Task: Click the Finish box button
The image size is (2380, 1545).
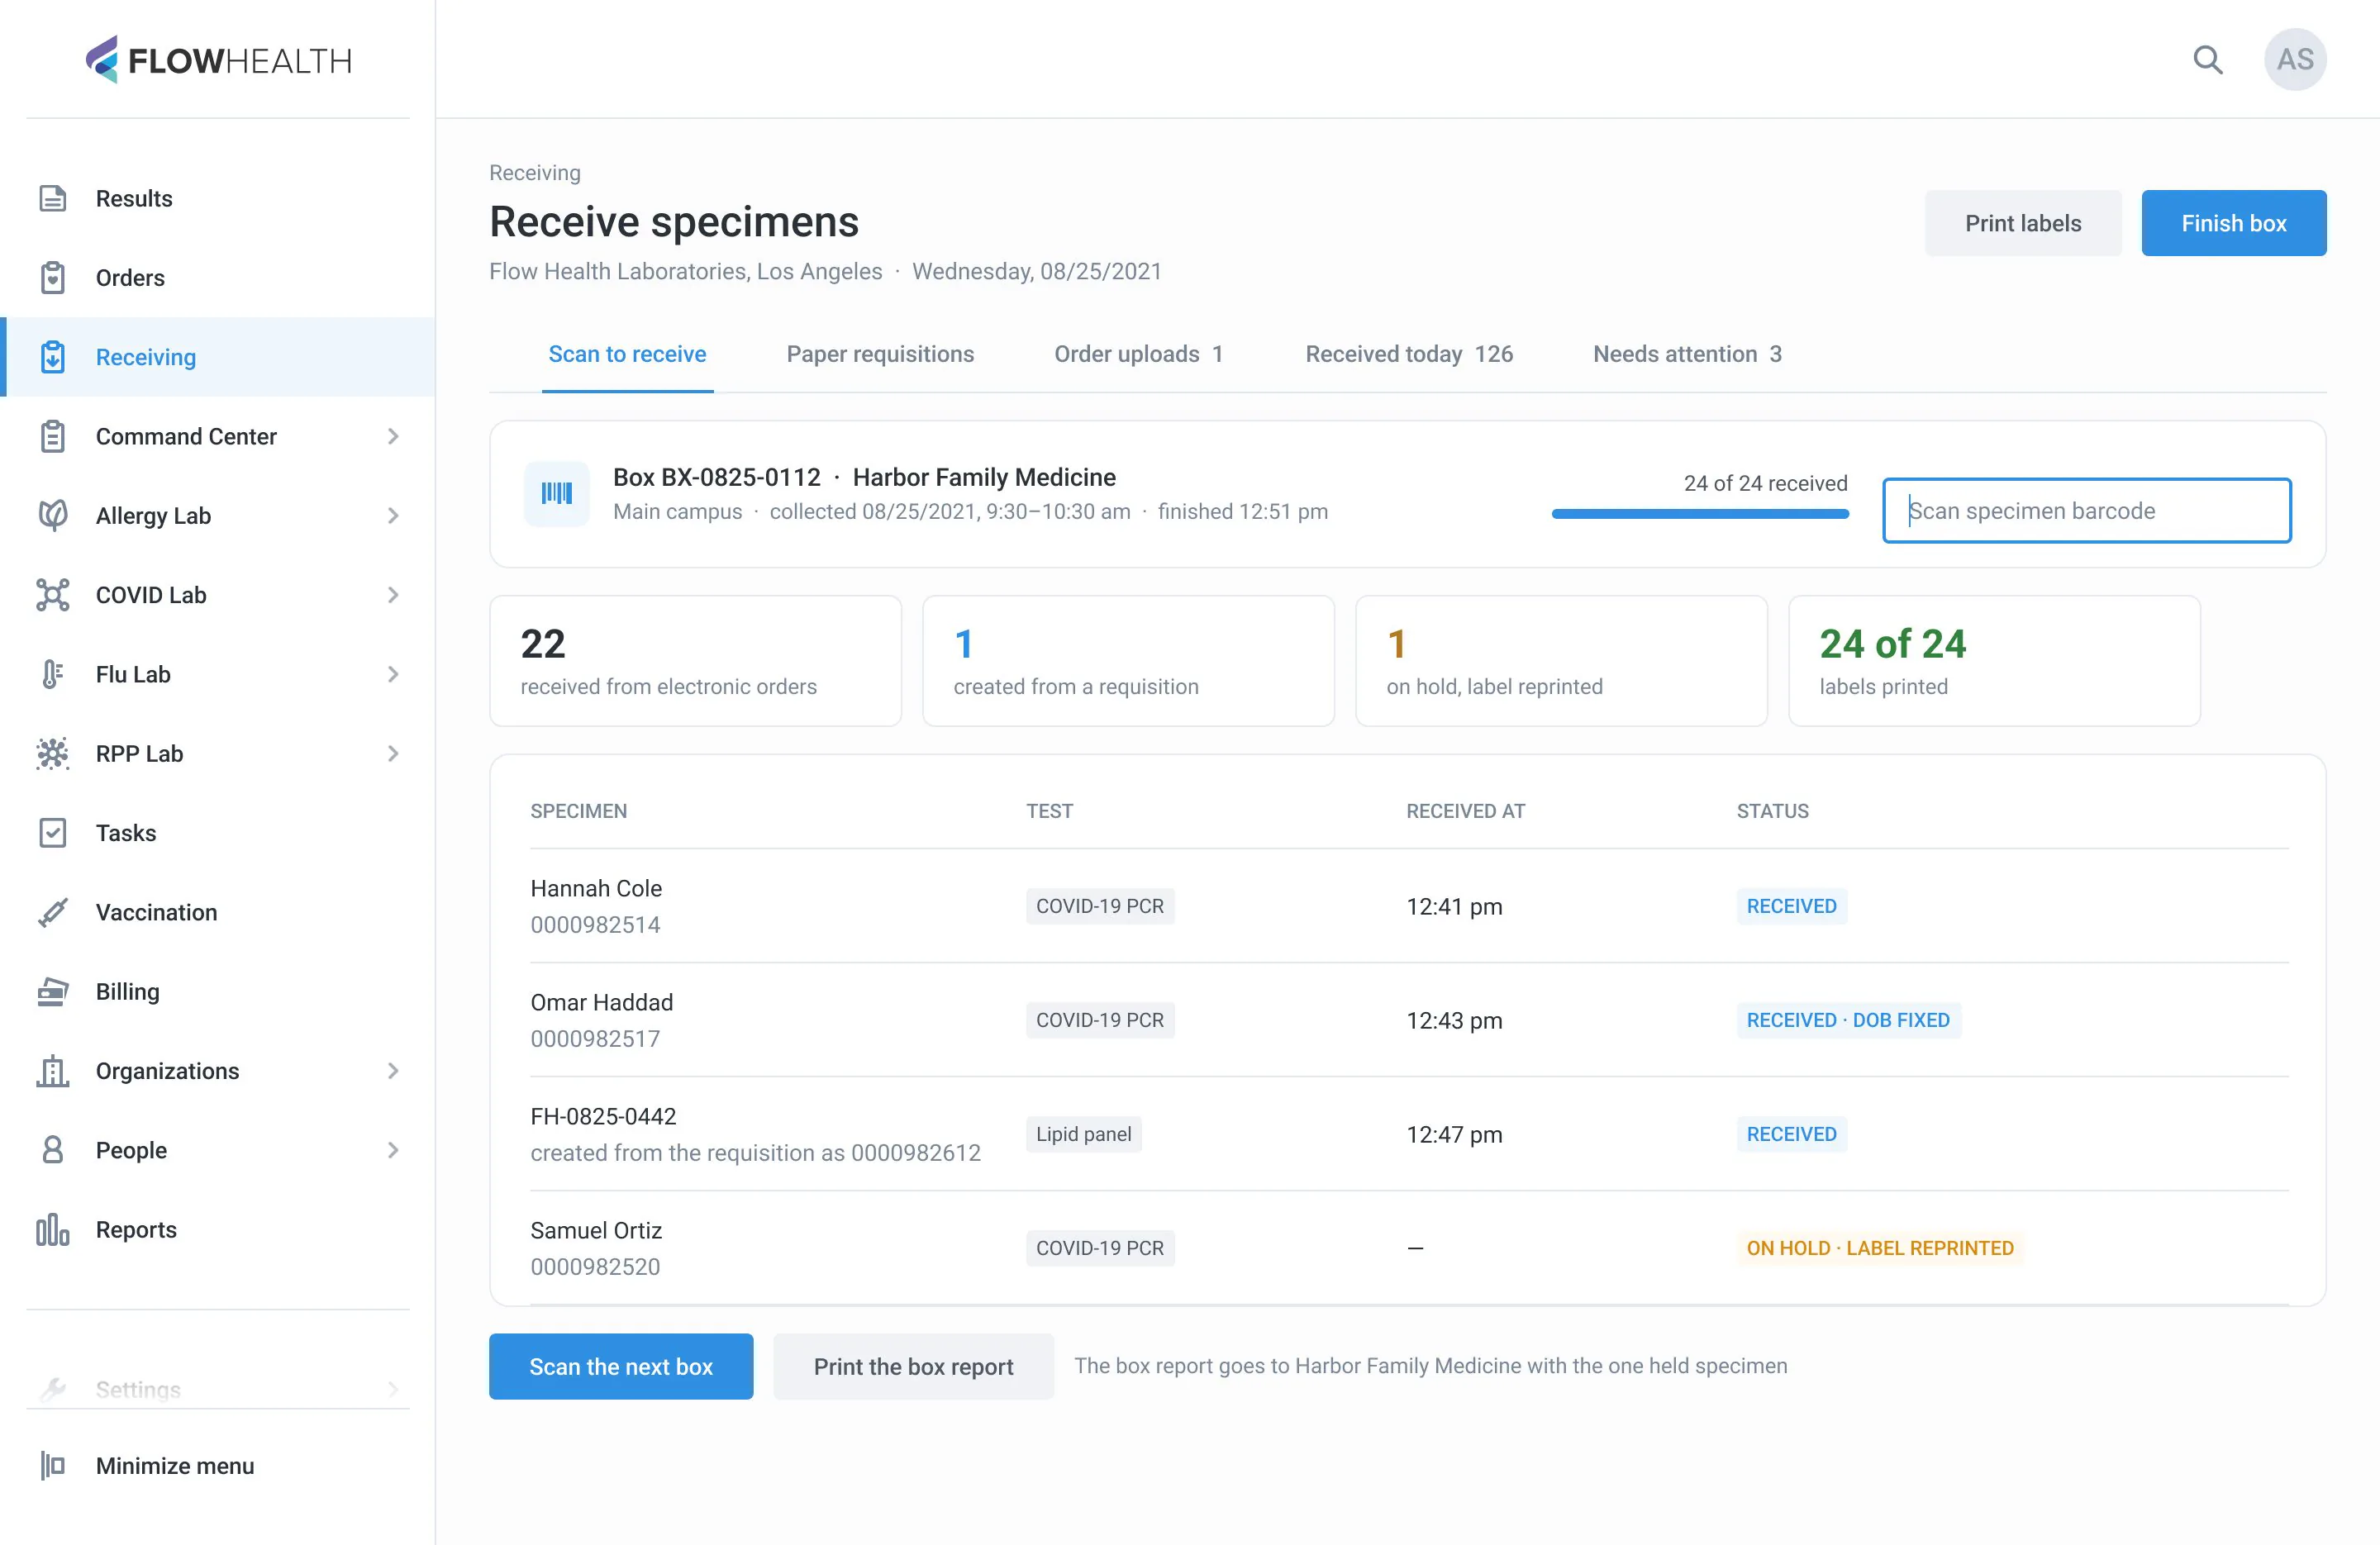Action: (2233, 223)
